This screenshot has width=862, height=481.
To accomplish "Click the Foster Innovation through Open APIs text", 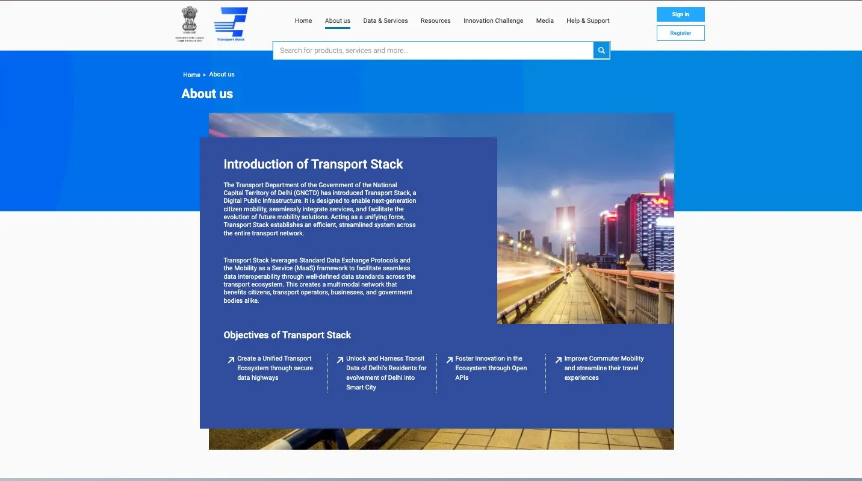I will 491,368.
